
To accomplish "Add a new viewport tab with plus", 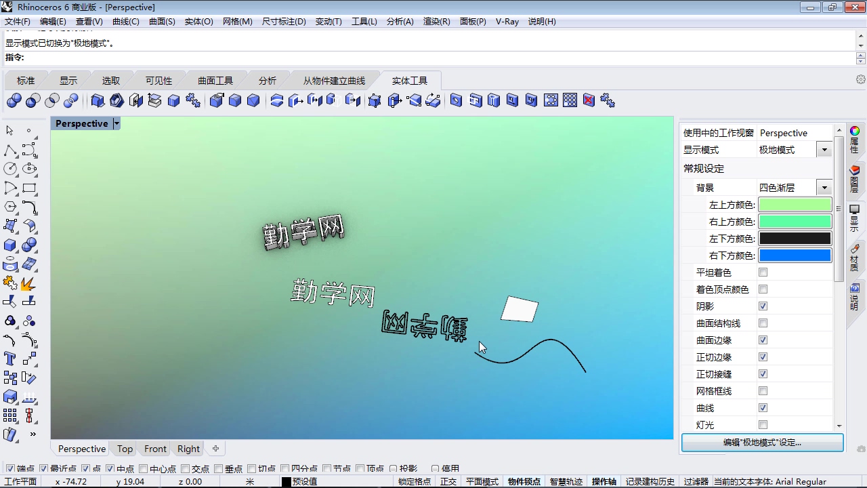I will (x=215, y=449).
